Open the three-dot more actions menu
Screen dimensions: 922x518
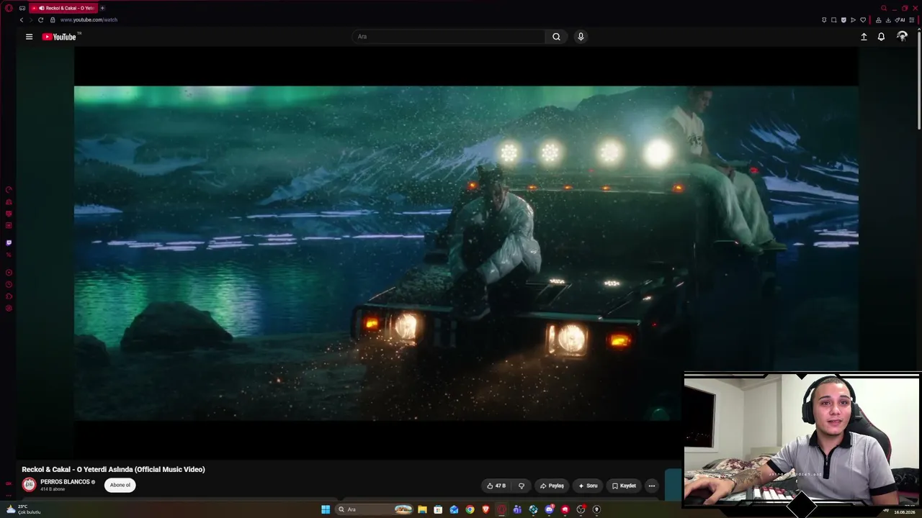click(652, 486)
